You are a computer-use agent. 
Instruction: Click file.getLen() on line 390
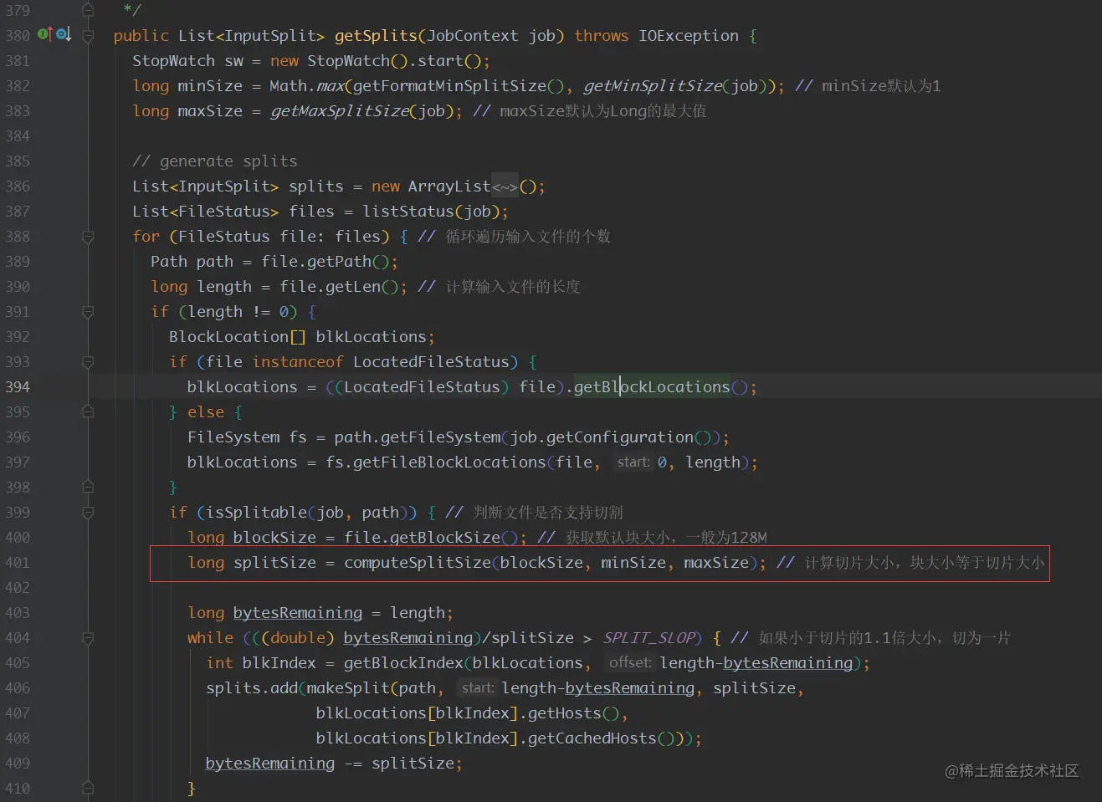(x=339, y=287)
